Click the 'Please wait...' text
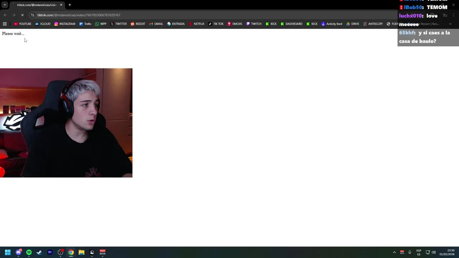Viewport: 459px width, 258px height. (13, 34)
